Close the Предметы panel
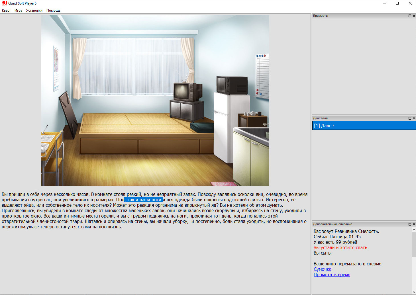 [x=414, y=16]
